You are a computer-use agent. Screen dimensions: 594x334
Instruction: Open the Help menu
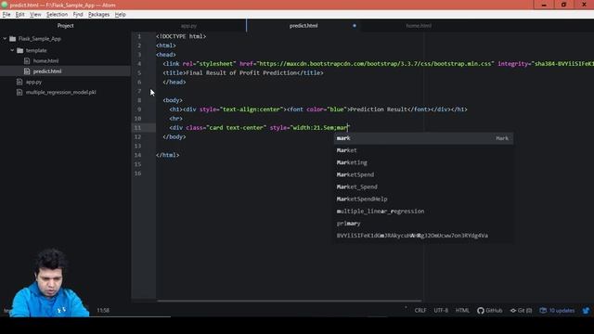120,15
